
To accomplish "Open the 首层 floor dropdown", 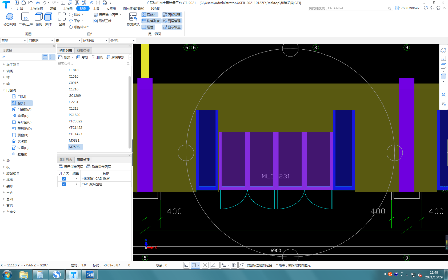I will (14, 41).
